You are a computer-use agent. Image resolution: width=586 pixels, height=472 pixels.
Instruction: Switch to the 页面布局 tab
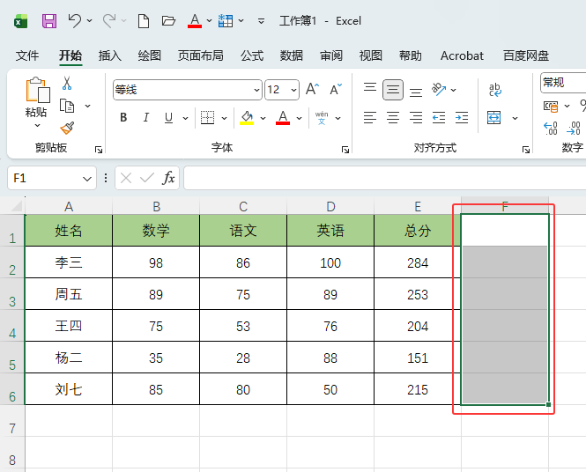(x=201, y=55)
